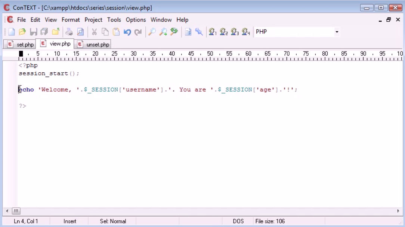
Task: Run user macro 1 icon
Action: pyautogui.click(x=213, y=32)
